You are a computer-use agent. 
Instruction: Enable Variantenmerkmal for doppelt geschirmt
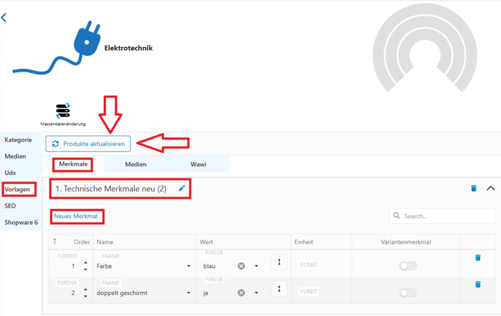point(408,293)
